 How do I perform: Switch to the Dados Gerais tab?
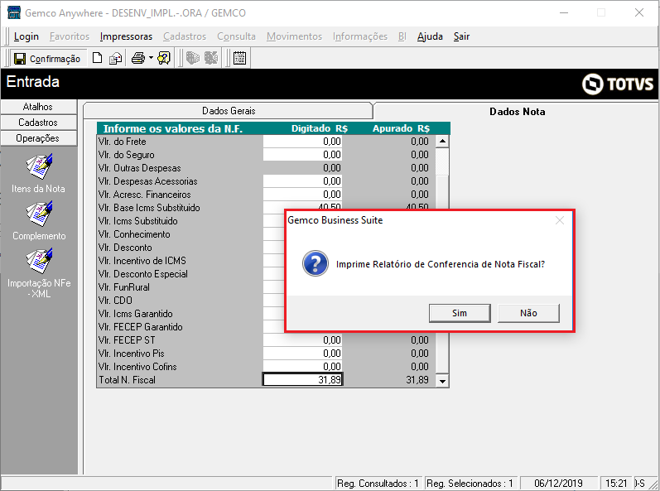pyautogui.click(x=229, y=111)
